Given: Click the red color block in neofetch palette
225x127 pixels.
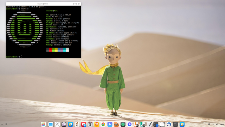Looking at the screenshot, I should (x=51, y=50).
